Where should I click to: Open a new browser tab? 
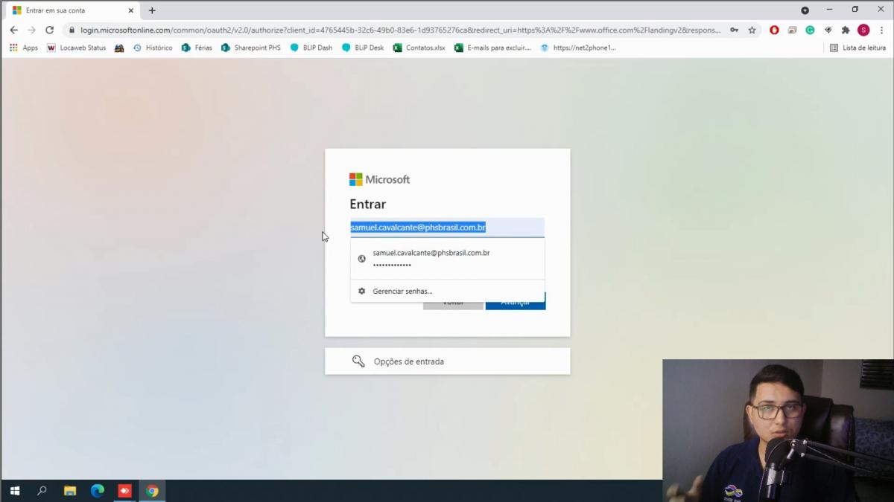pos(152,10)
